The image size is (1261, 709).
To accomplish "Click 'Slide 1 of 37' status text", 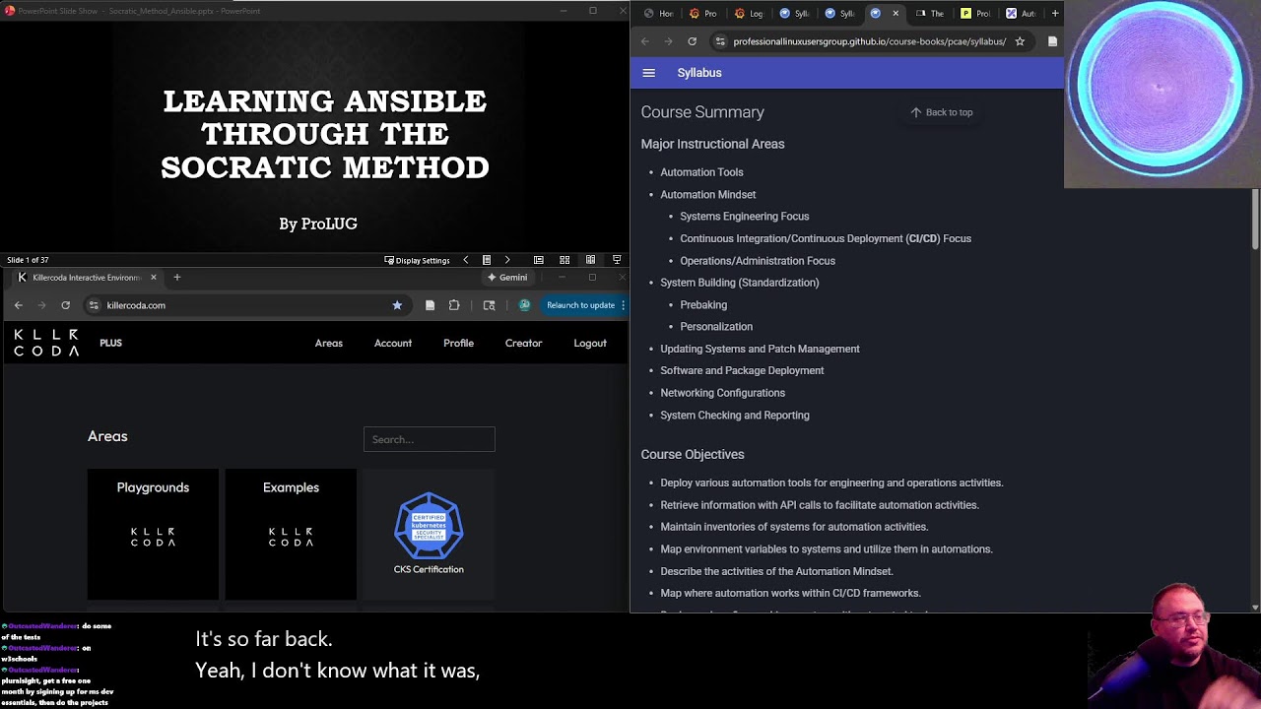I will click(x=28, y=260).
